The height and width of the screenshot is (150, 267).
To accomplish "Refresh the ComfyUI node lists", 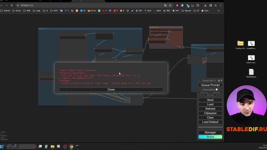I will [x=210, y=109].
